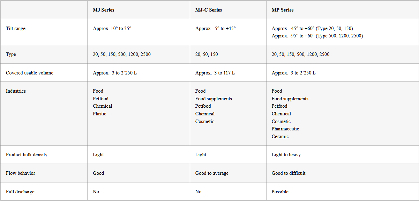Click the 'Good to average' flow value

(212, 173)
